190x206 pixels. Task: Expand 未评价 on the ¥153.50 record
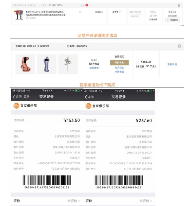[x=73, y=201]
